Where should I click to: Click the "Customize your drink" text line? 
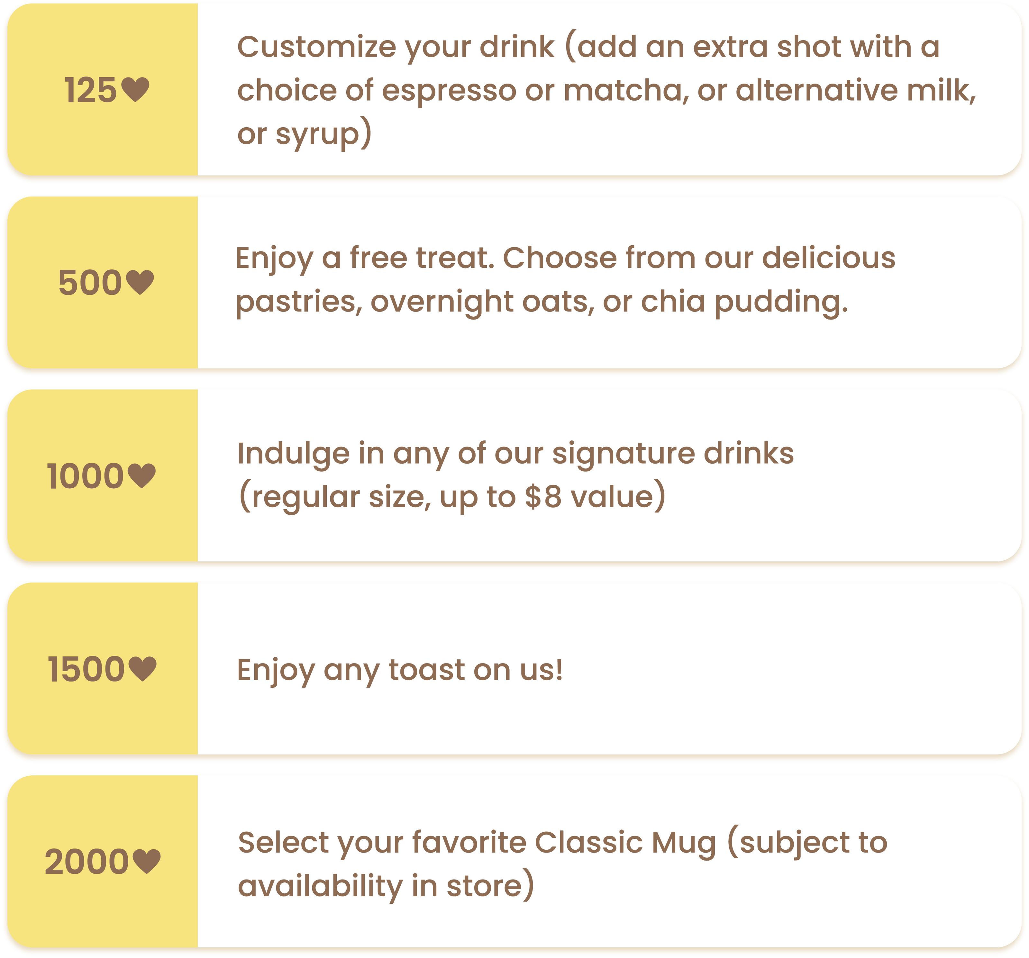pos(588,47)
